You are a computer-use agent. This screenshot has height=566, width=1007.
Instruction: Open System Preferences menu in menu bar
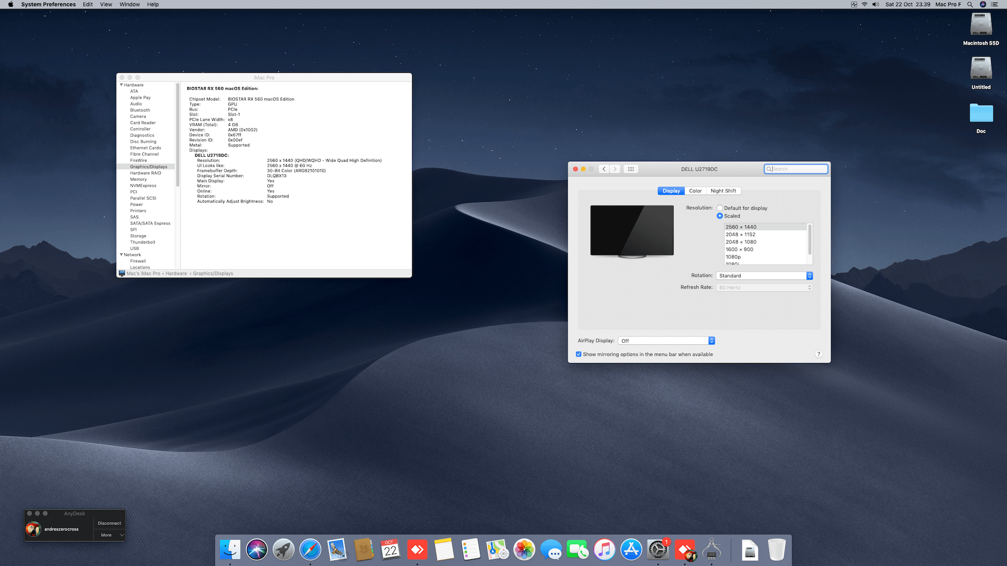48,4
